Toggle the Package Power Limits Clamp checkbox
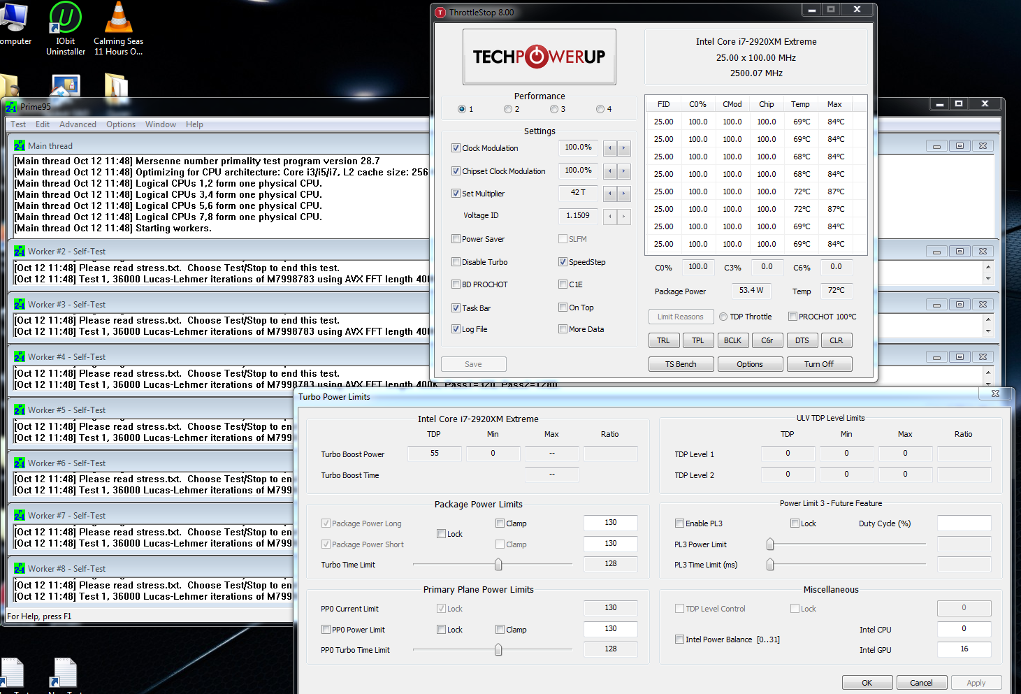Viewport: 1021px width, 694px height. [x=500, y=523]
